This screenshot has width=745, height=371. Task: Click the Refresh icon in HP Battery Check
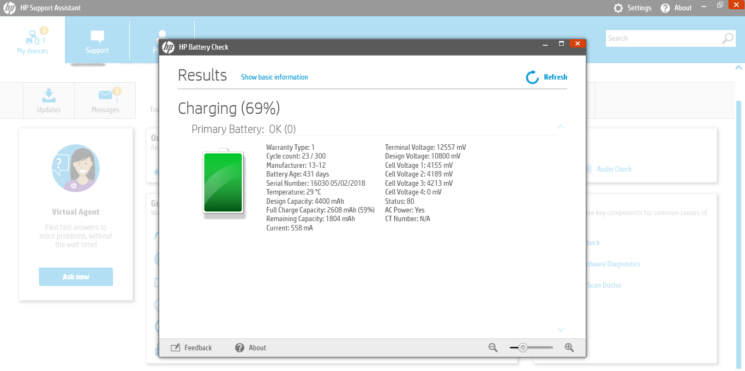coord(532,77)
